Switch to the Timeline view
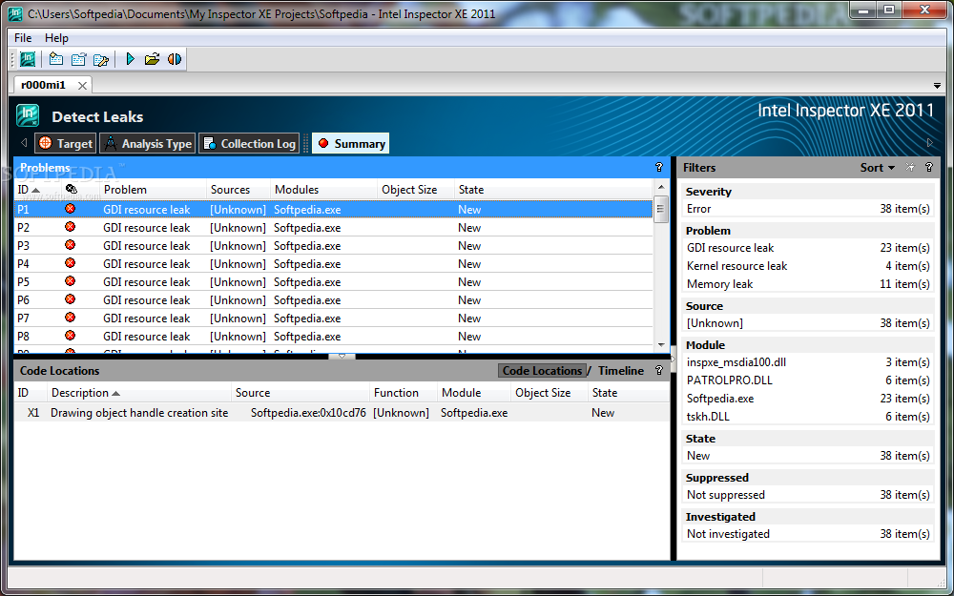Viewport: 954px width, 596px height. [x=621, y=370]
